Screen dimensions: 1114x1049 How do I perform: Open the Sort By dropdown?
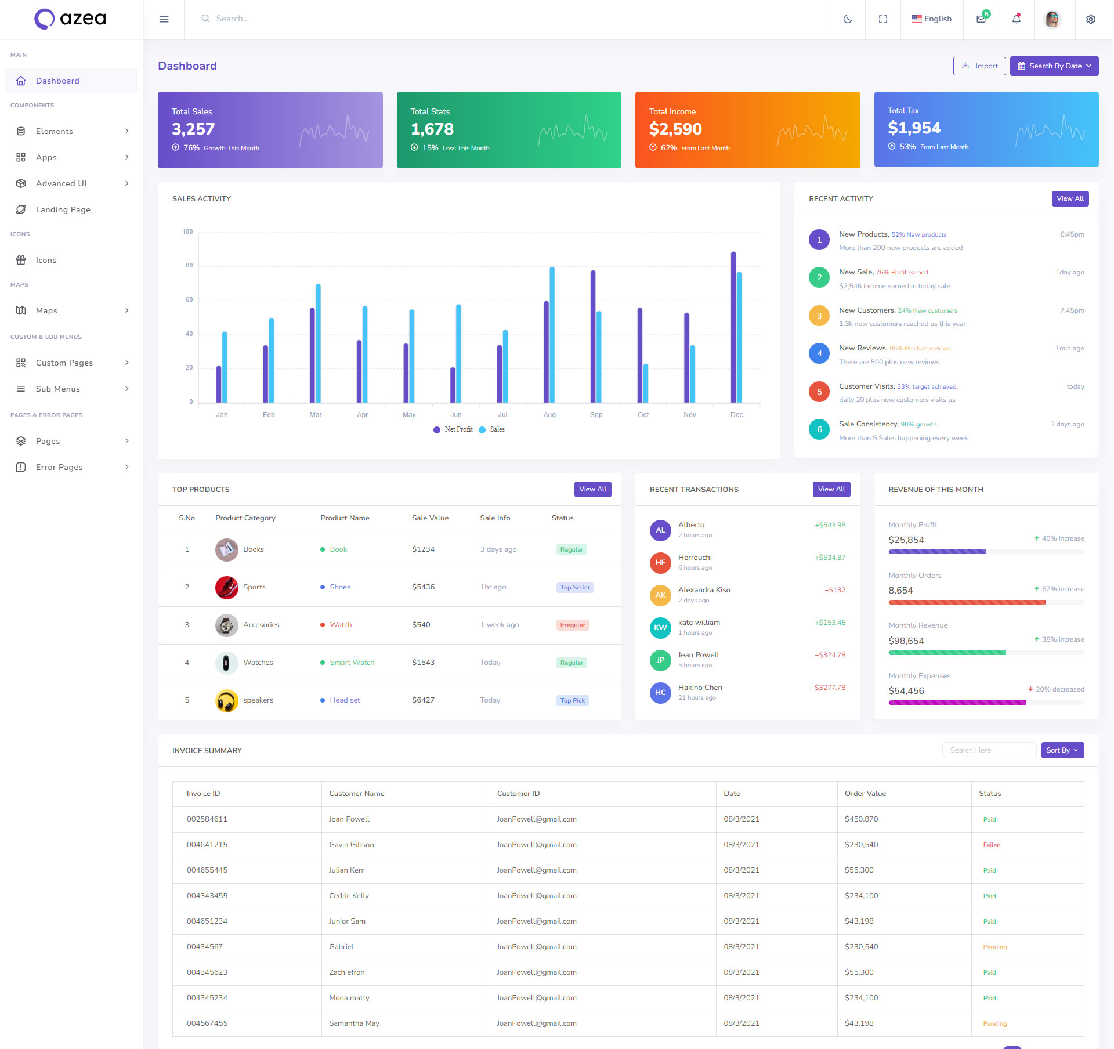point(1062,750)
